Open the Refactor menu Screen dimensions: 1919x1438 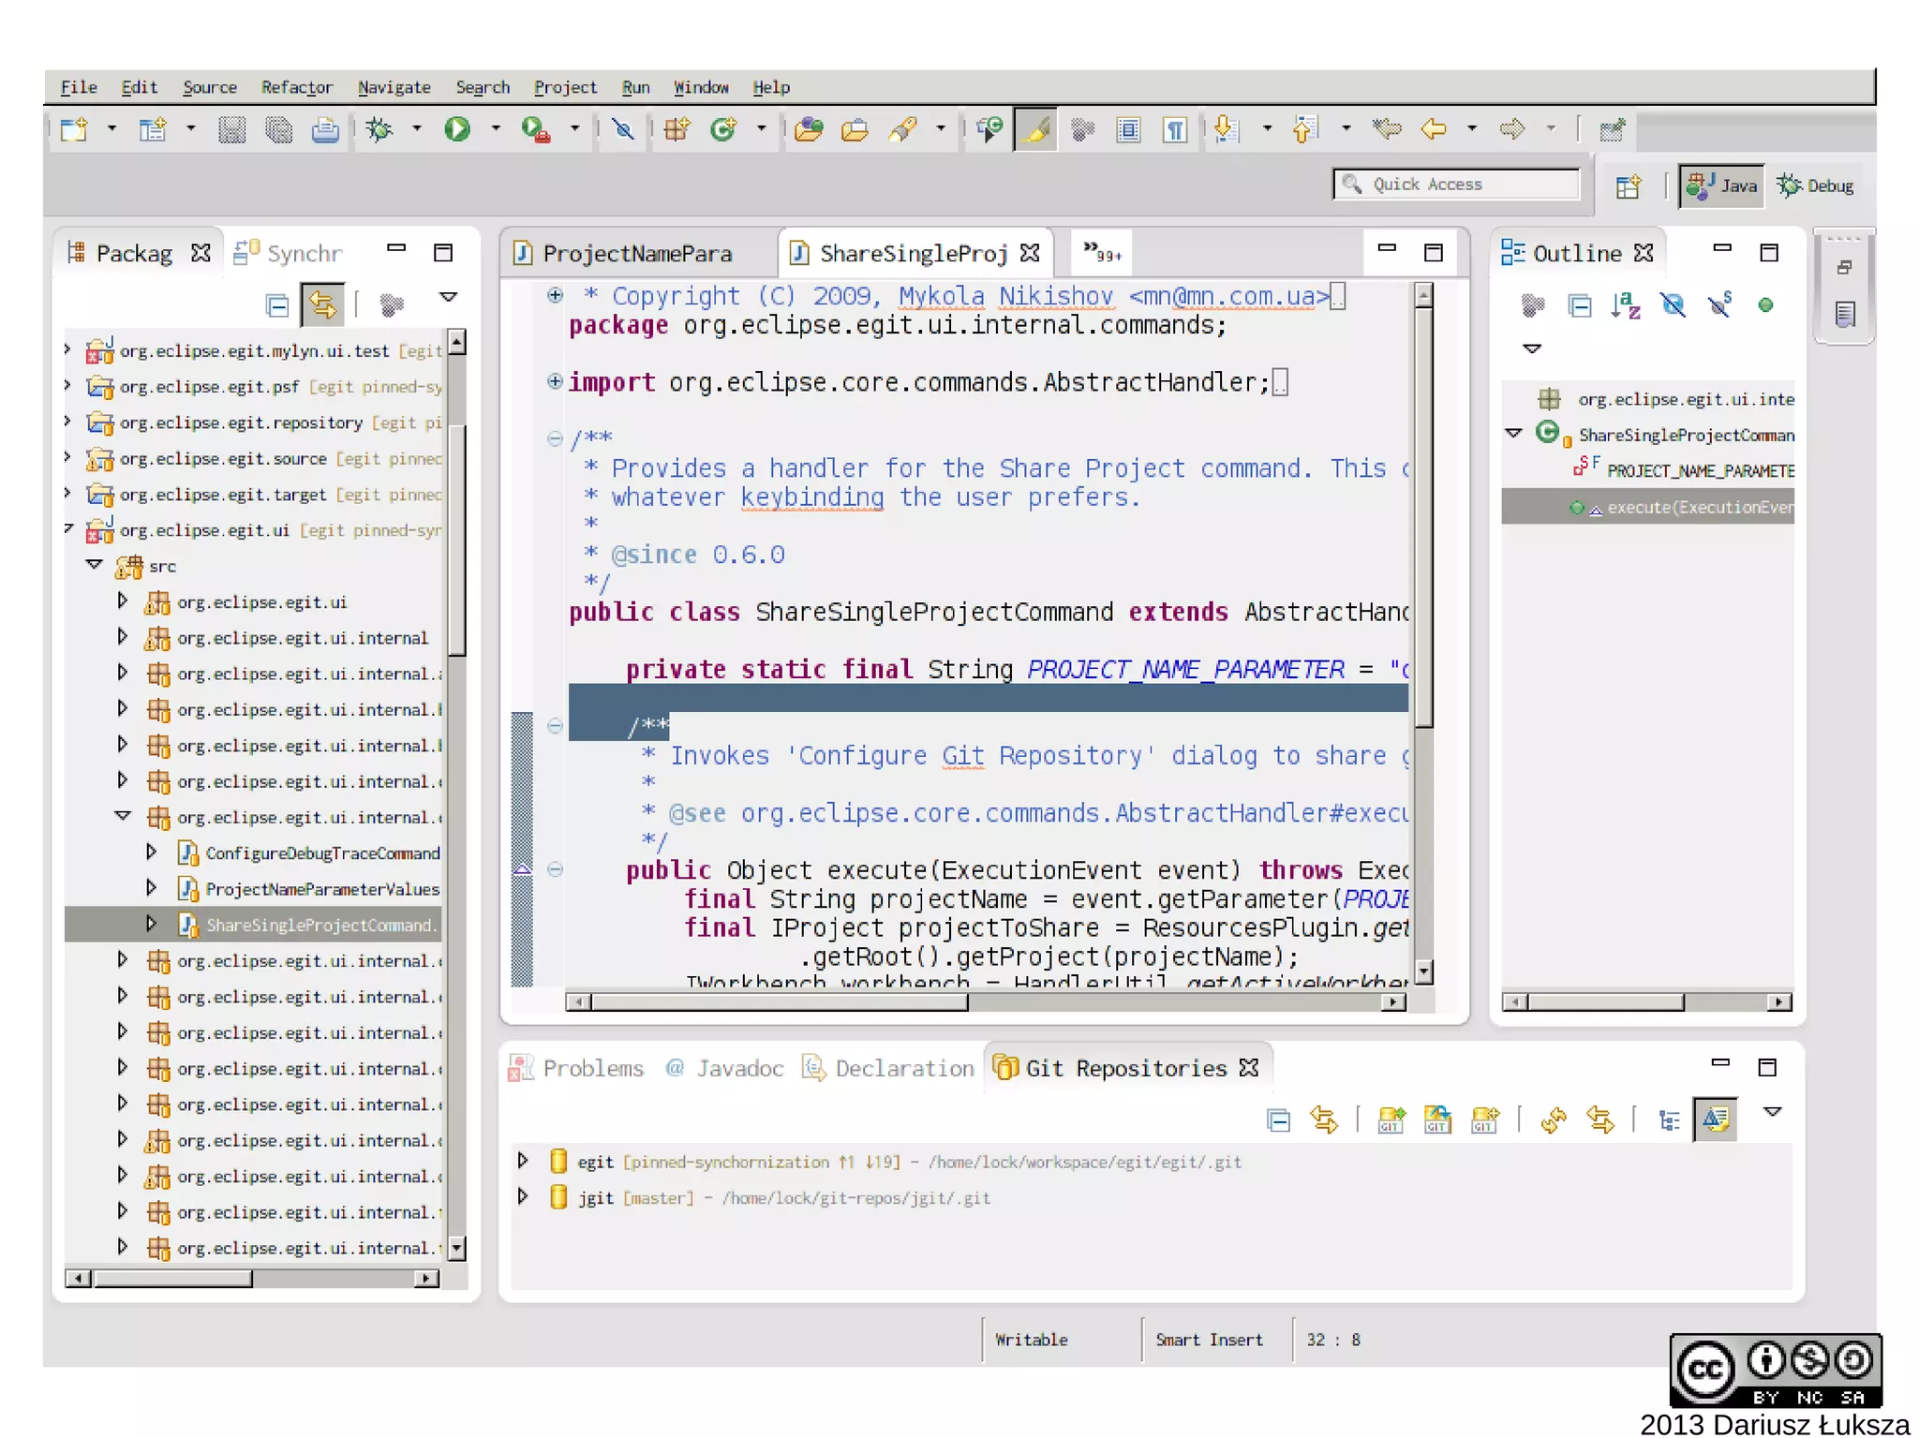coord(296,87)
